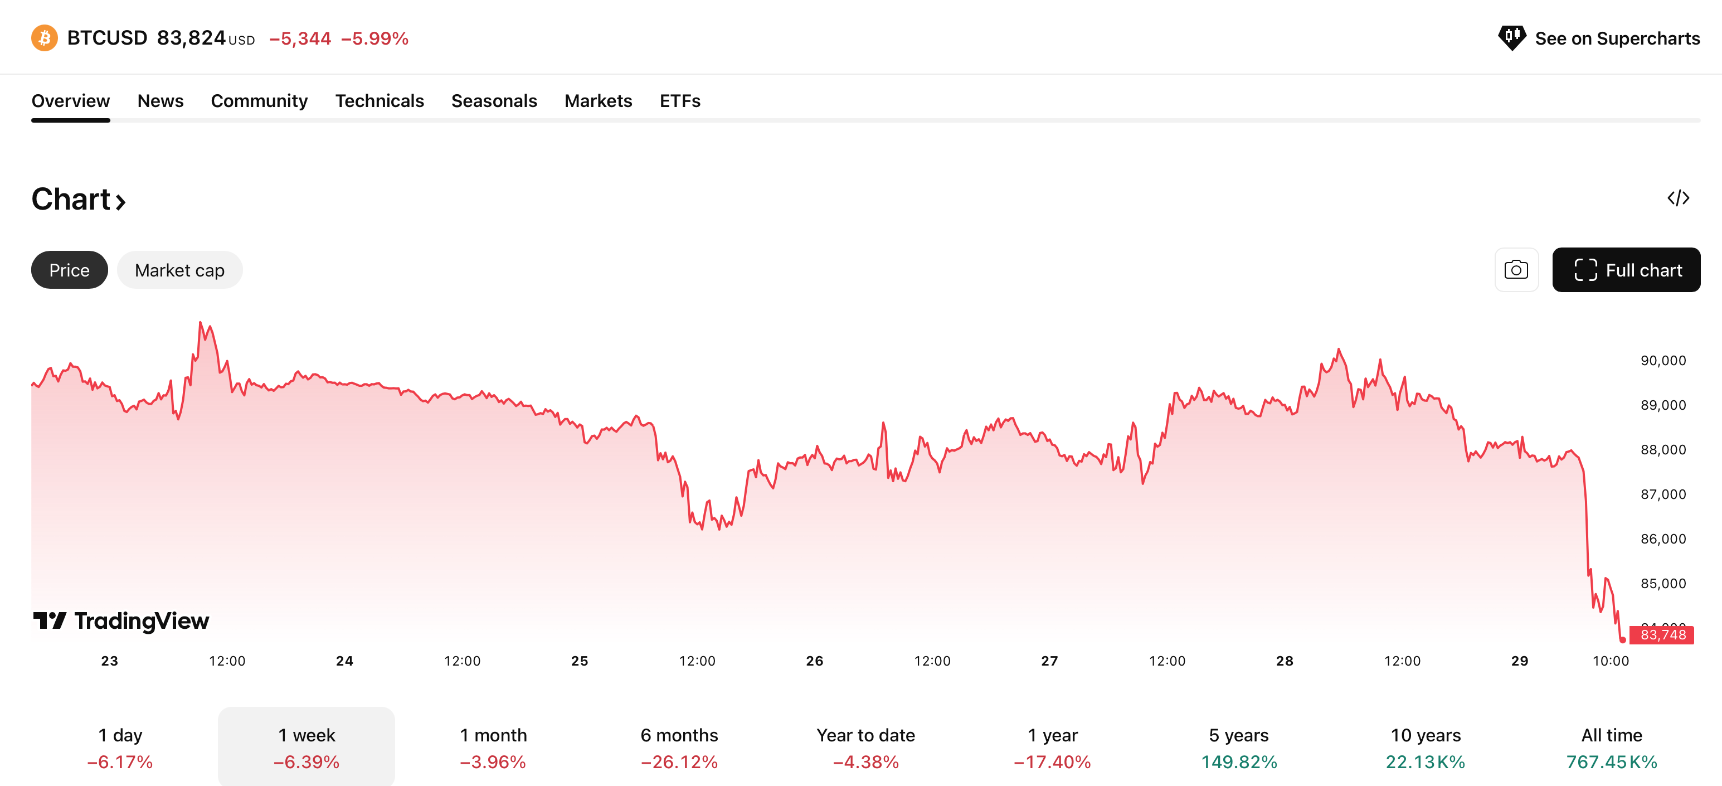Select the 1 month time range
The image size is (1722, 786).
[x=493, y=747]
